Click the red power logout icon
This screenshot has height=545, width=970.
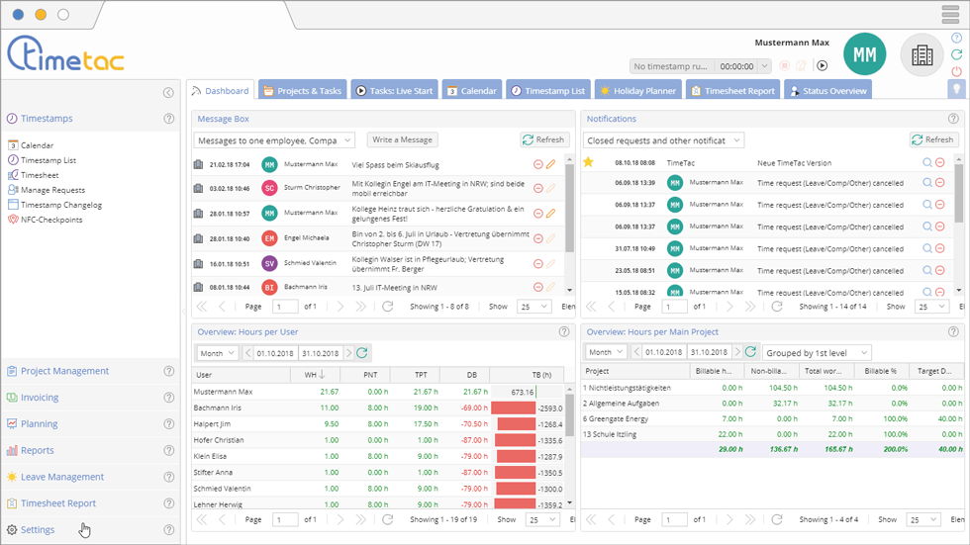pyautogui.click(x=956, y=71)
